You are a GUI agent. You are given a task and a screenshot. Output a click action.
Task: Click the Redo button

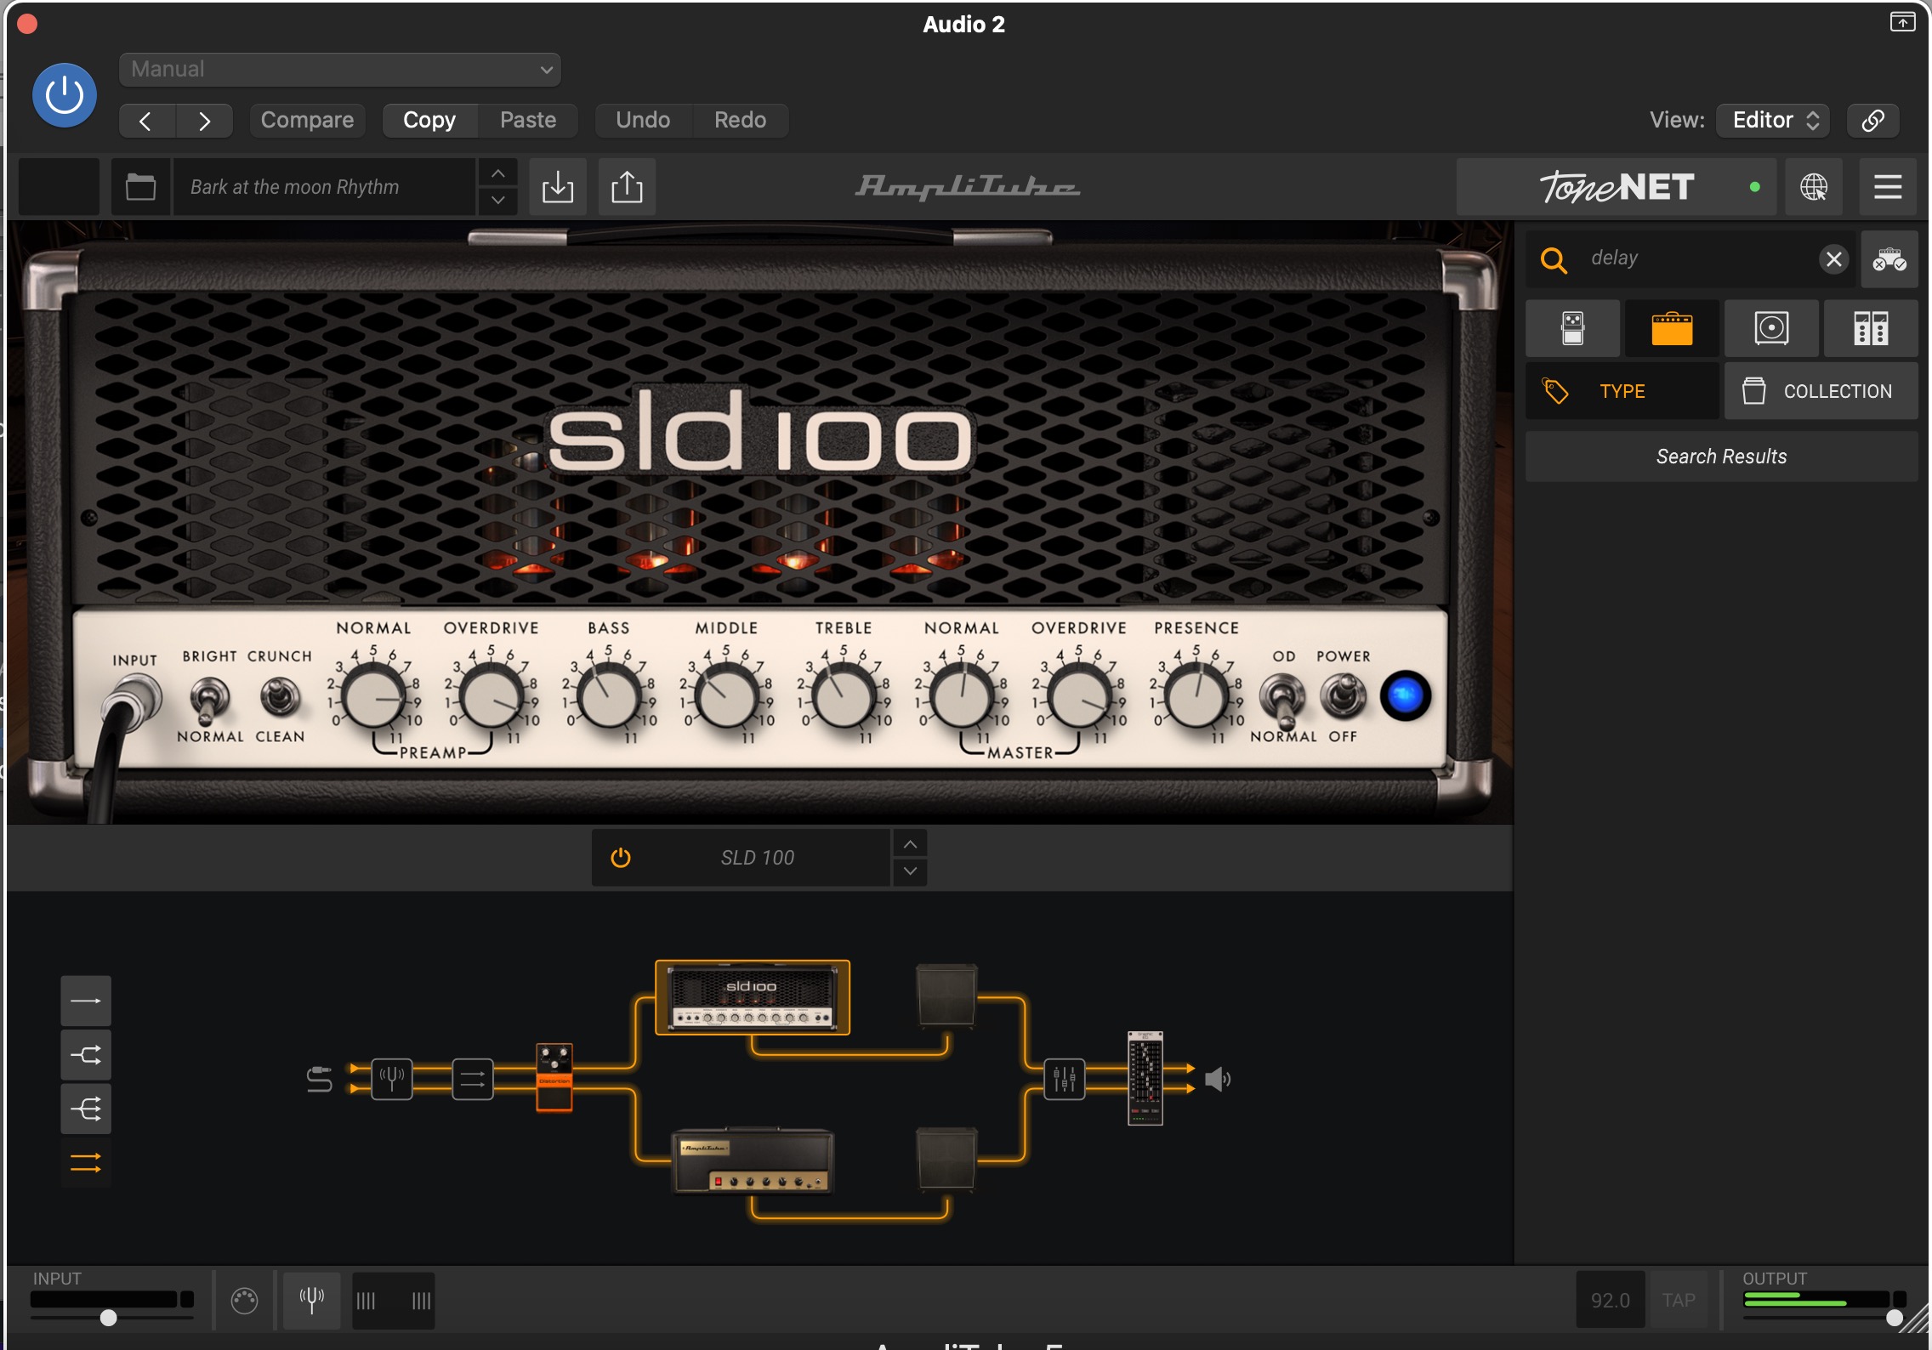tap(740, 120)
